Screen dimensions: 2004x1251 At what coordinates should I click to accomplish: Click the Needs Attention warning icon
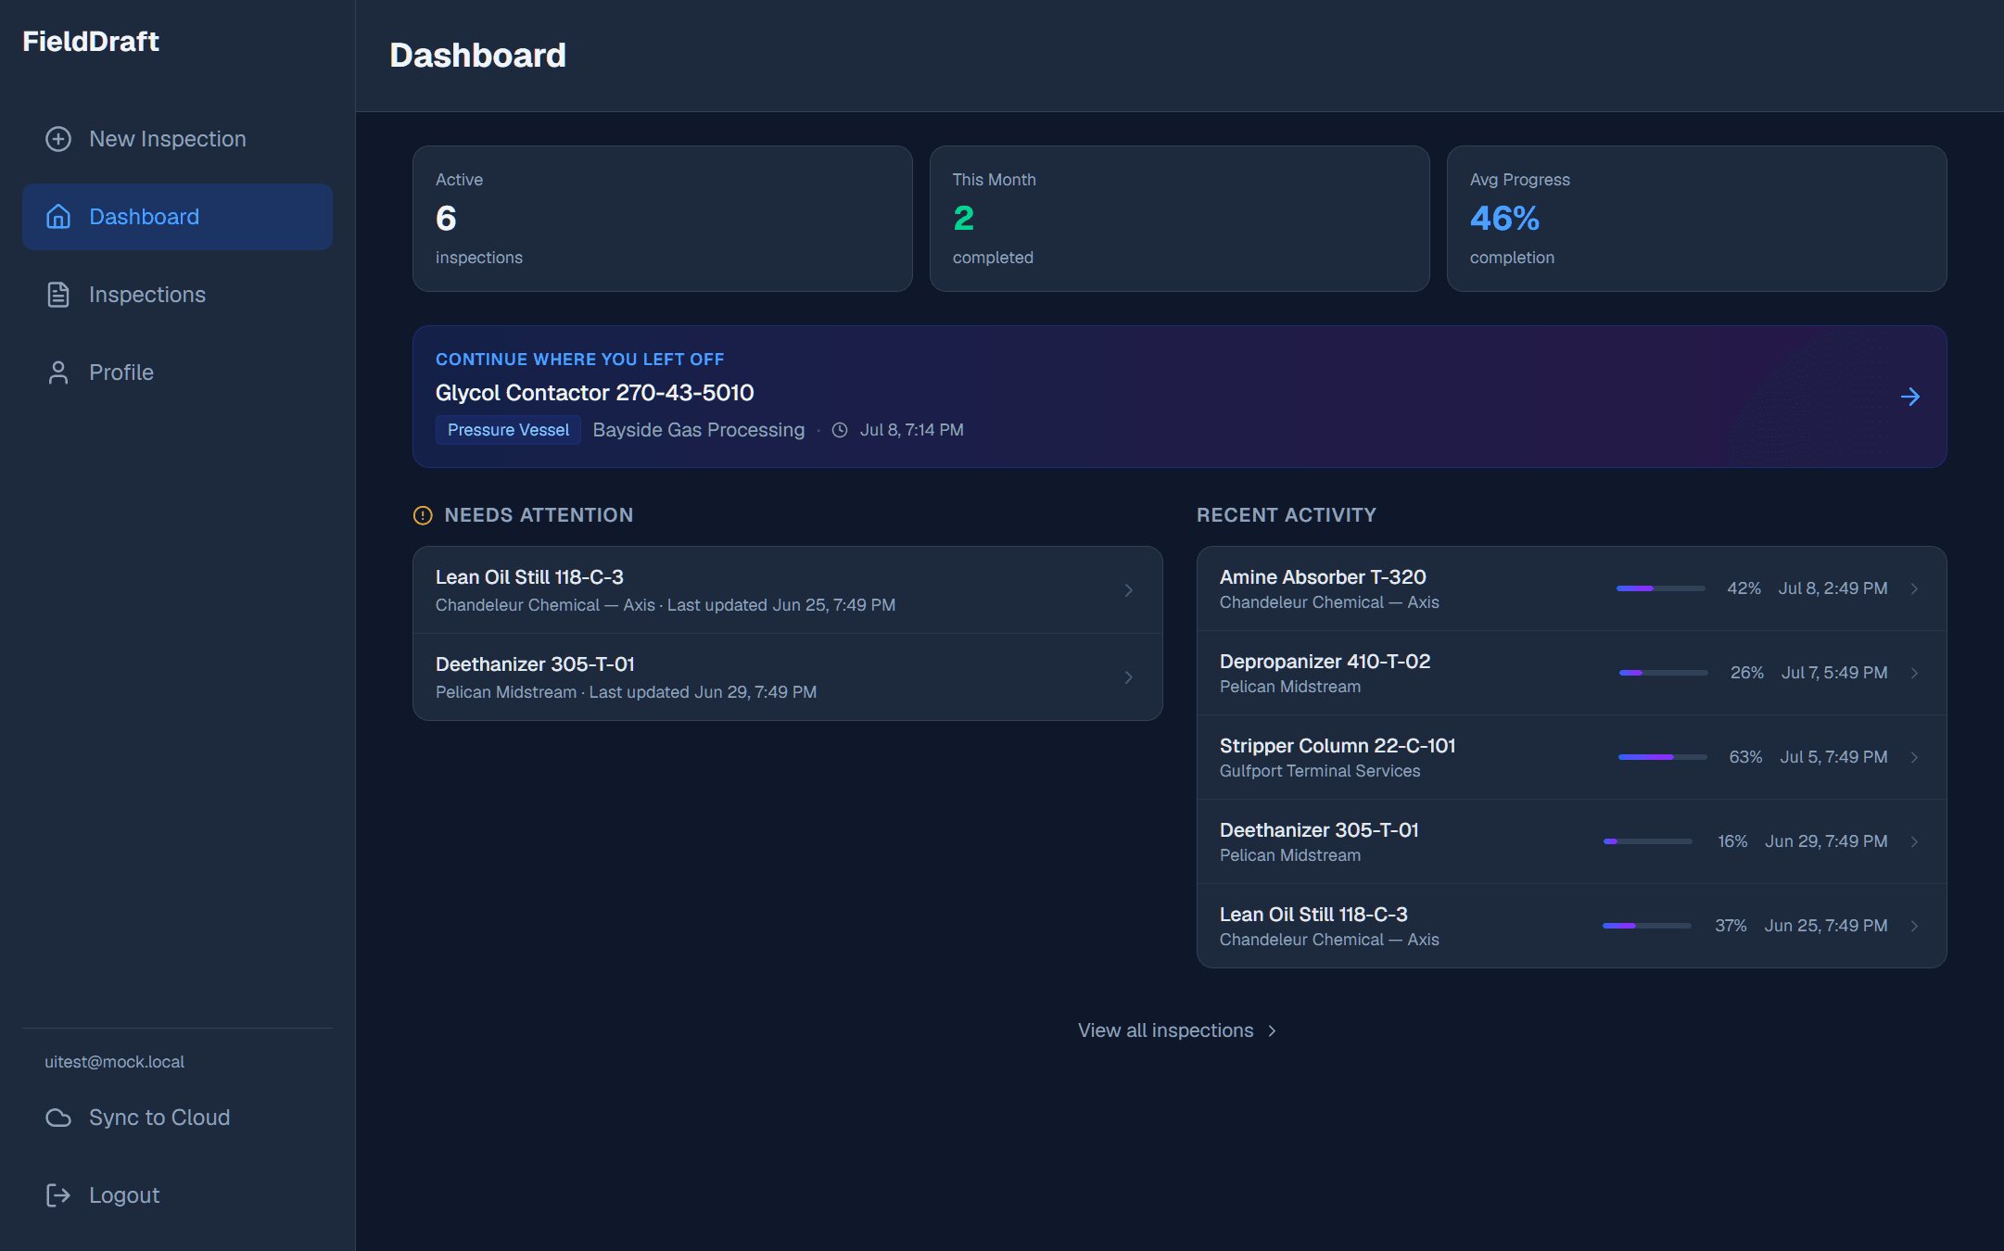click(x=423, y=515)
